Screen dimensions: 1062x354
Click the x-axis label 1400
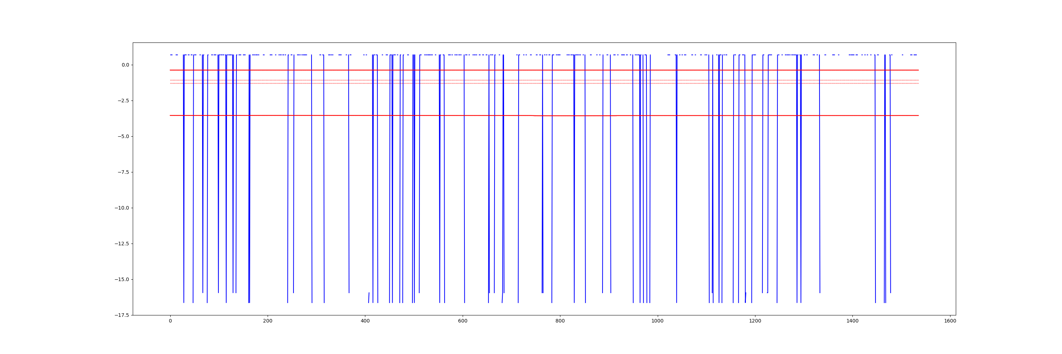(852, 321)
